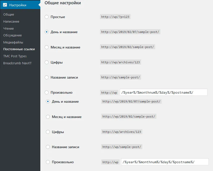Screen dimensions: 213x171
Task: Select the first Месяц и название radio option
Action: [47, 47]
